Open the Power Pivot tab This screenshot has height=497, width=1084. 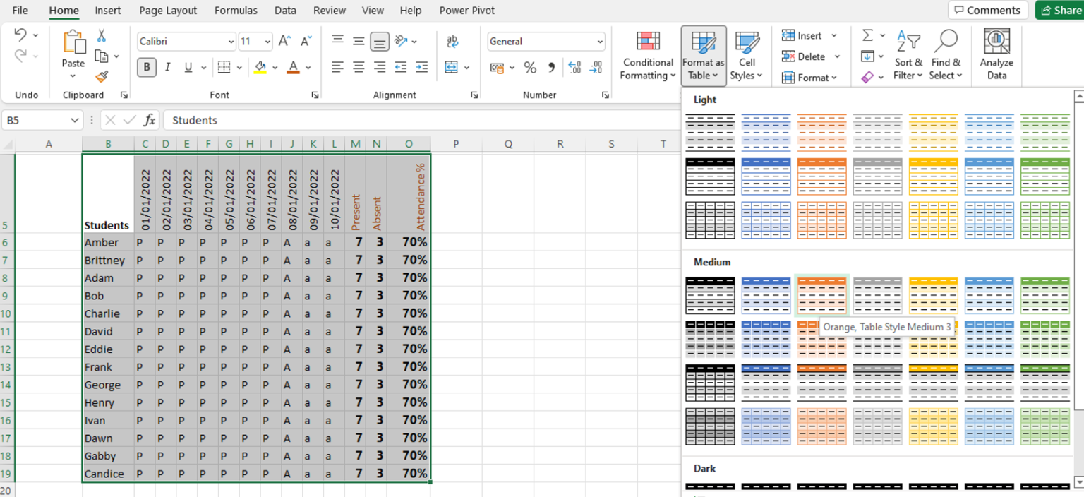pos(466,10)
